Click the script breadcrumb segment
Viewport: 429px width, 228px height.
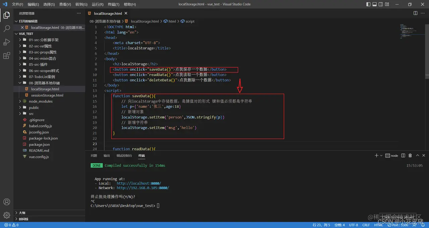point(188,21)
